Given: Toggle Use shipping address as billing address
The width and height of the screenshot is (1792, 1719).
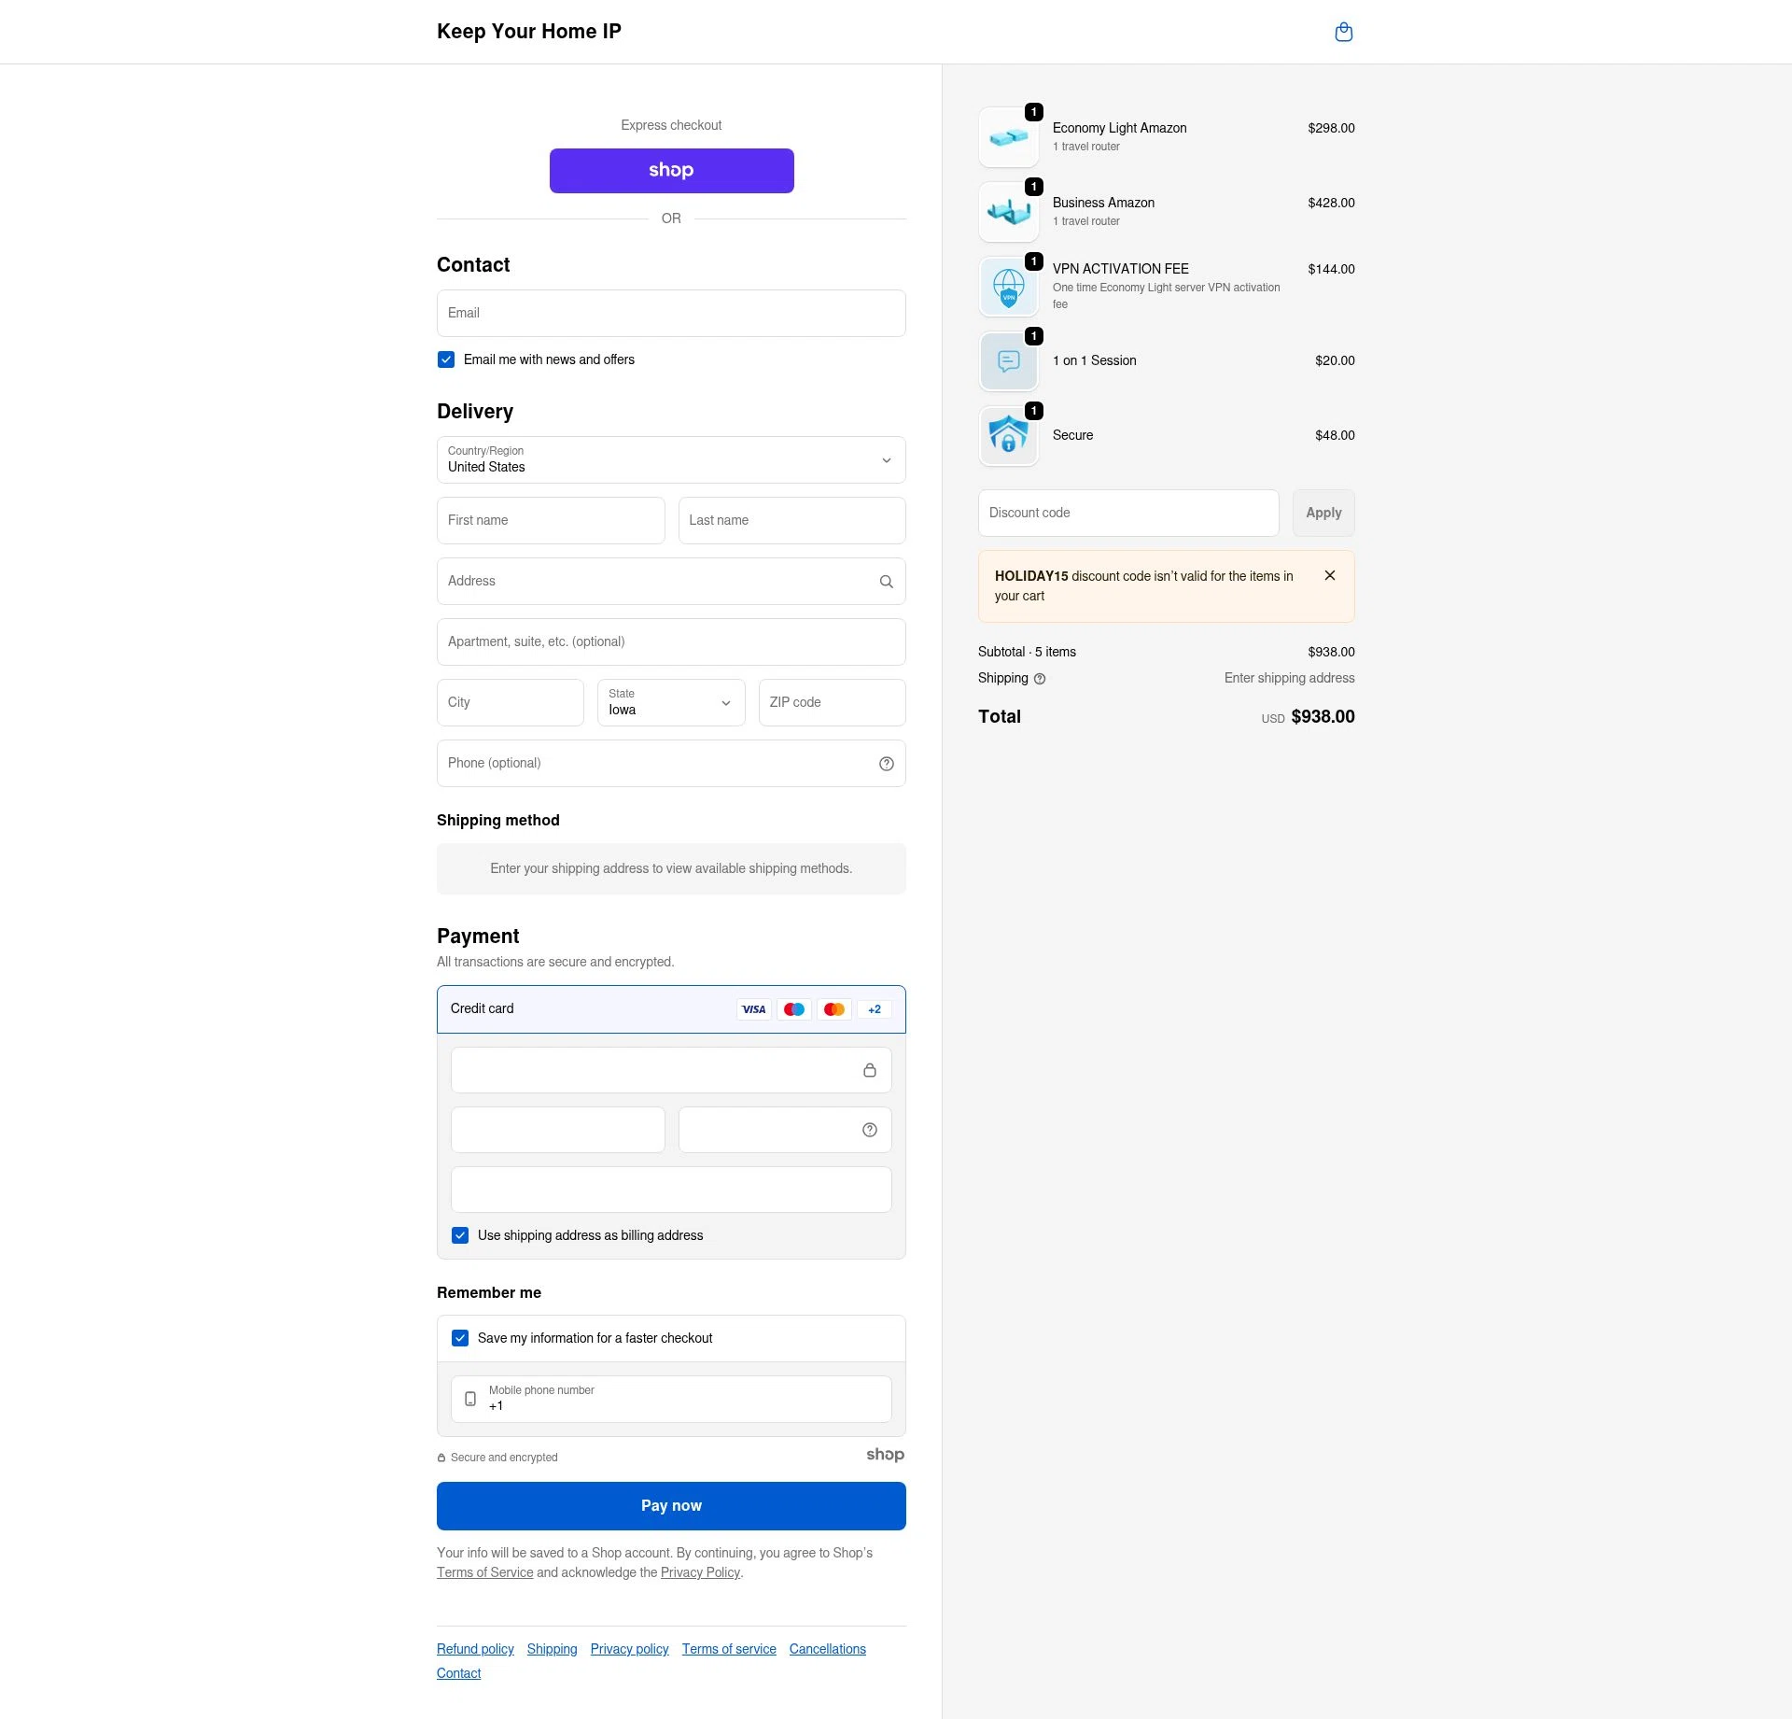Looking at the screenshot, I should (459, 1234).
